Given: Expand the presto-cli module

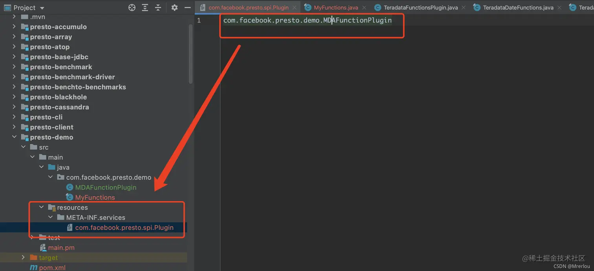Looking at the screenshot, I should [14, 117].
